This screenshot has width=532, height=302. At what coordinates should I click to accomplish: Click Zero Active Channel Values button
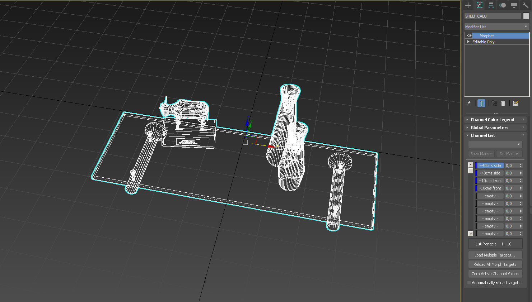click(x=495, y=274)
